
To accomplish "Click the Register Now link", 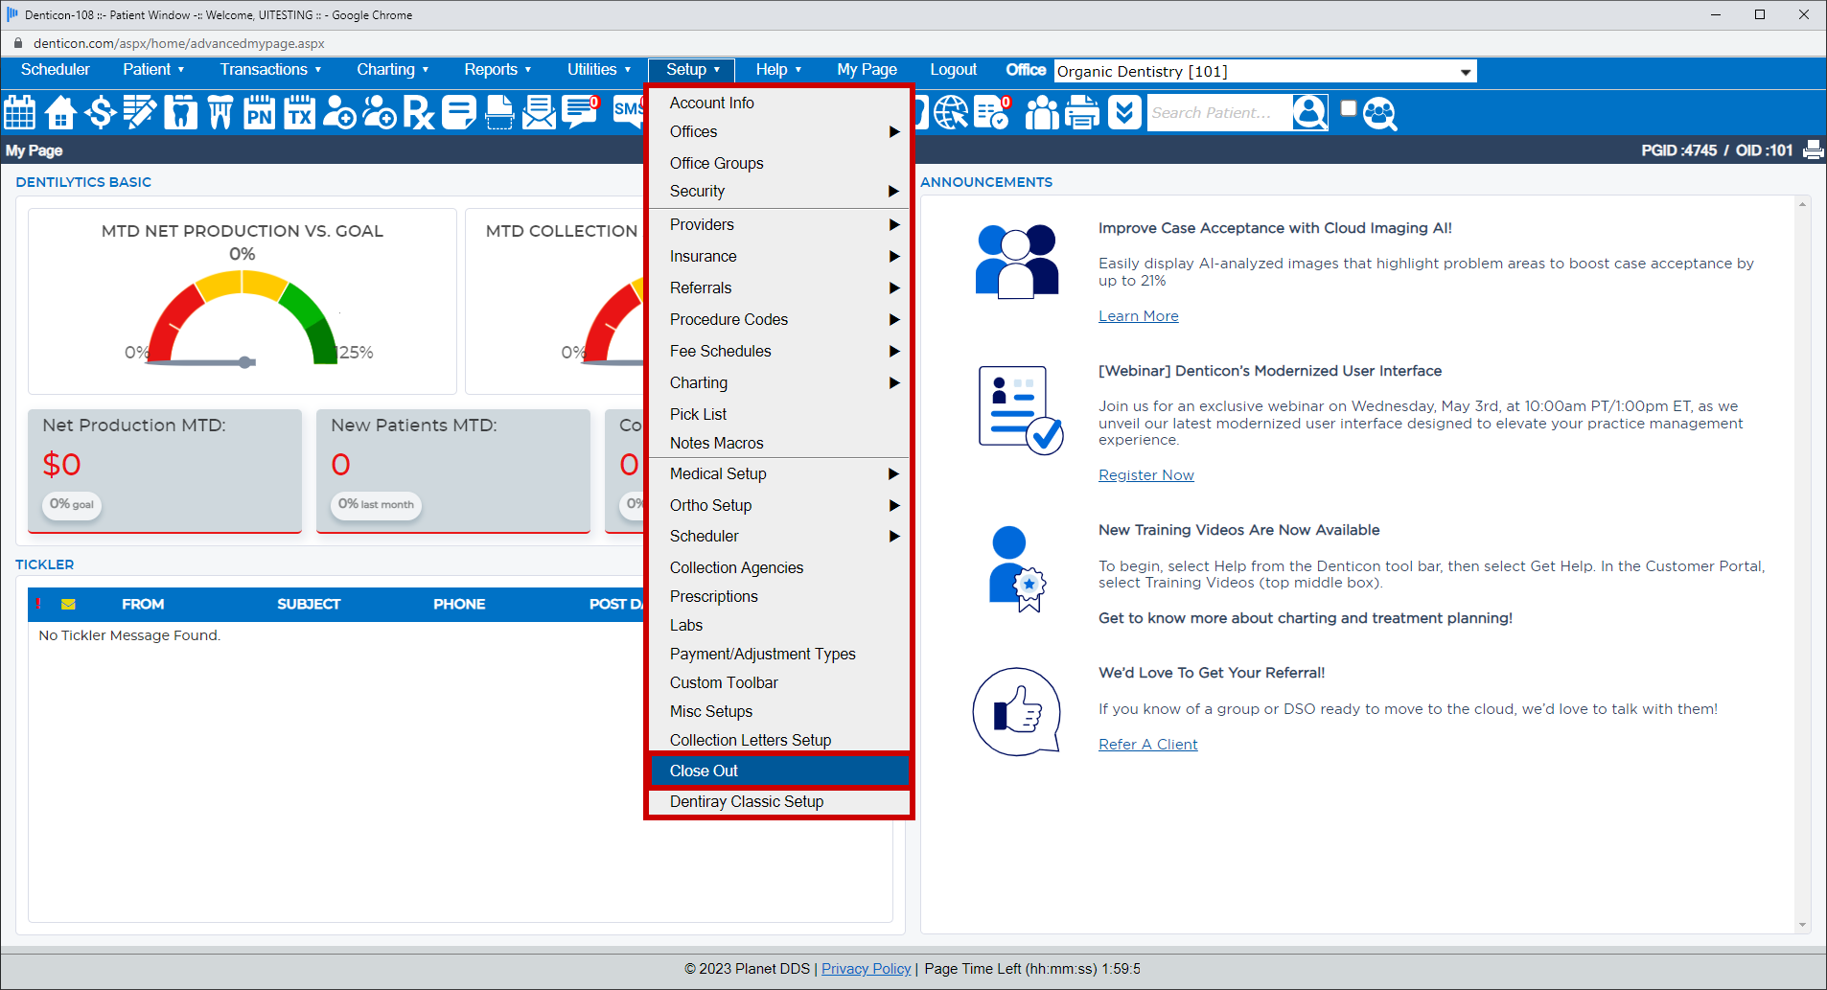I will pos(1145,474).
